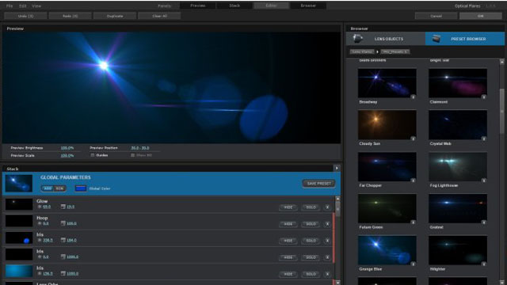Expand the Stack panel options arrow
Image resolution: width=507 pixels, height=285 pixels.
[x=336, y=168]
